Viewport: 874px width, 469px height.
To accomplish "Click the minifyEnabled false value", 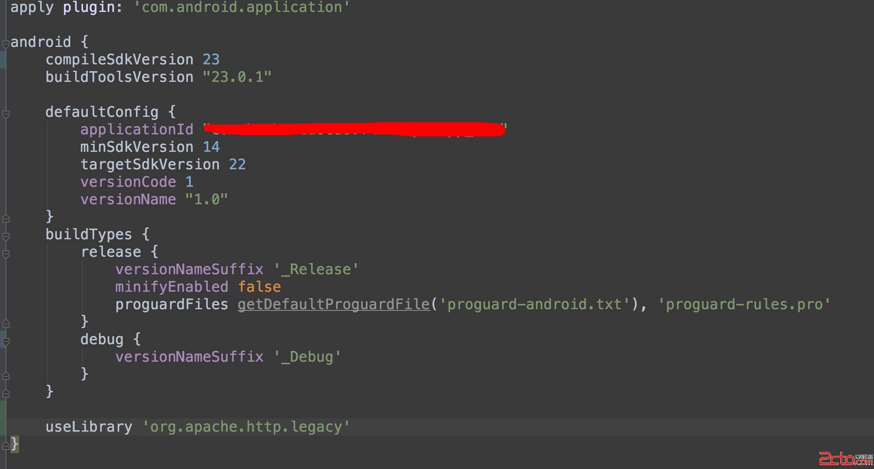I will pyautogui.click(x=259, y=287).
